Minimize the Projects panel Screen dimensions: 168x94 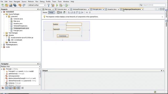(38, 9)
